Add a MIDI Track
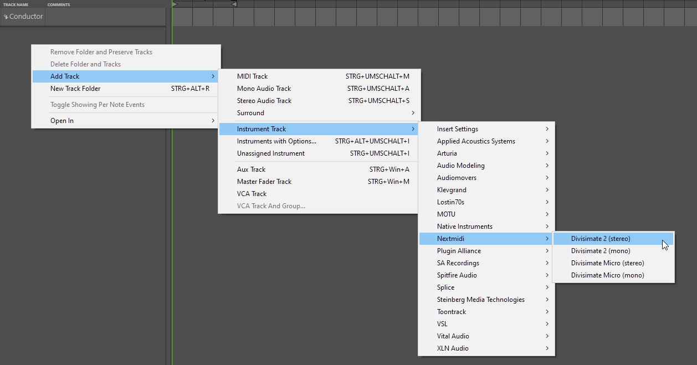 click(x=319, y=76)
